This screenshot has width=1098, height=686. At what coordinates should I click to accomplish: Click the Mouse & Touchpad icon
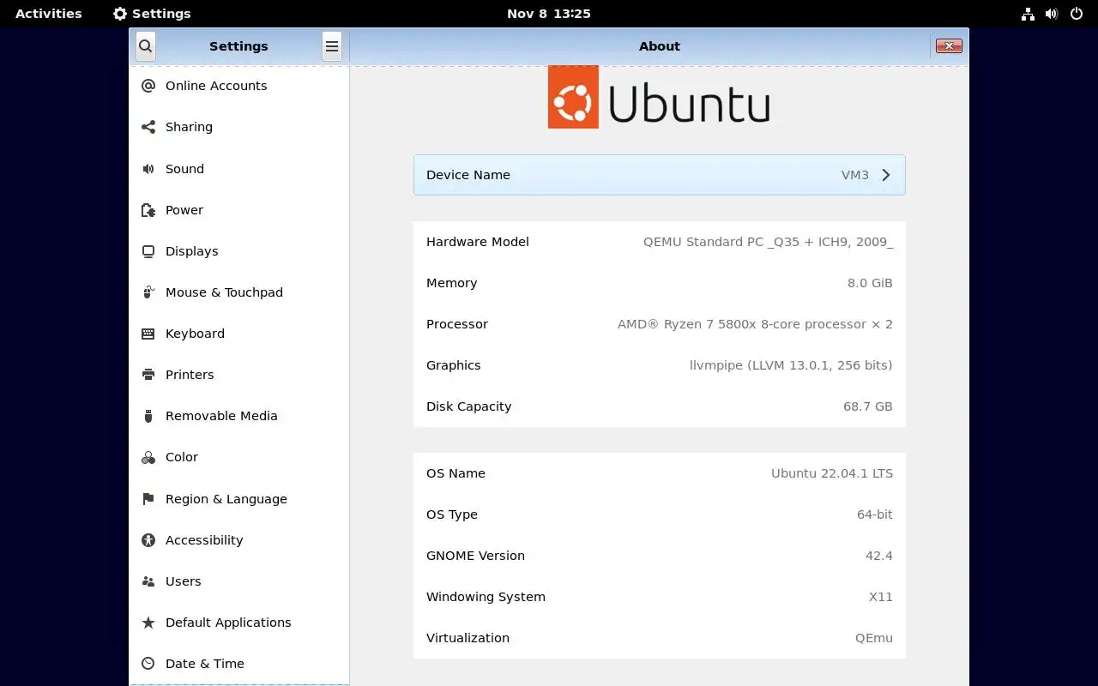(x=148, y=292)
